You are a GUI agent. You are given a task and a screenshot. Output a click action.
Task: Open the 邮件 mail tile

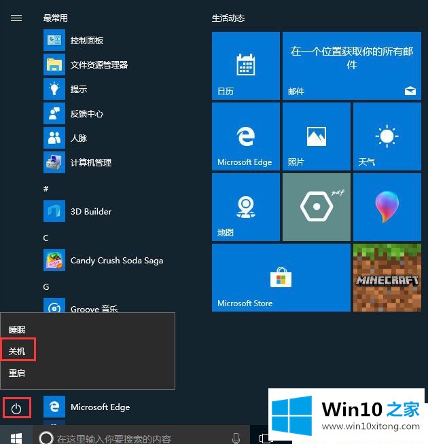pos(352,66)
